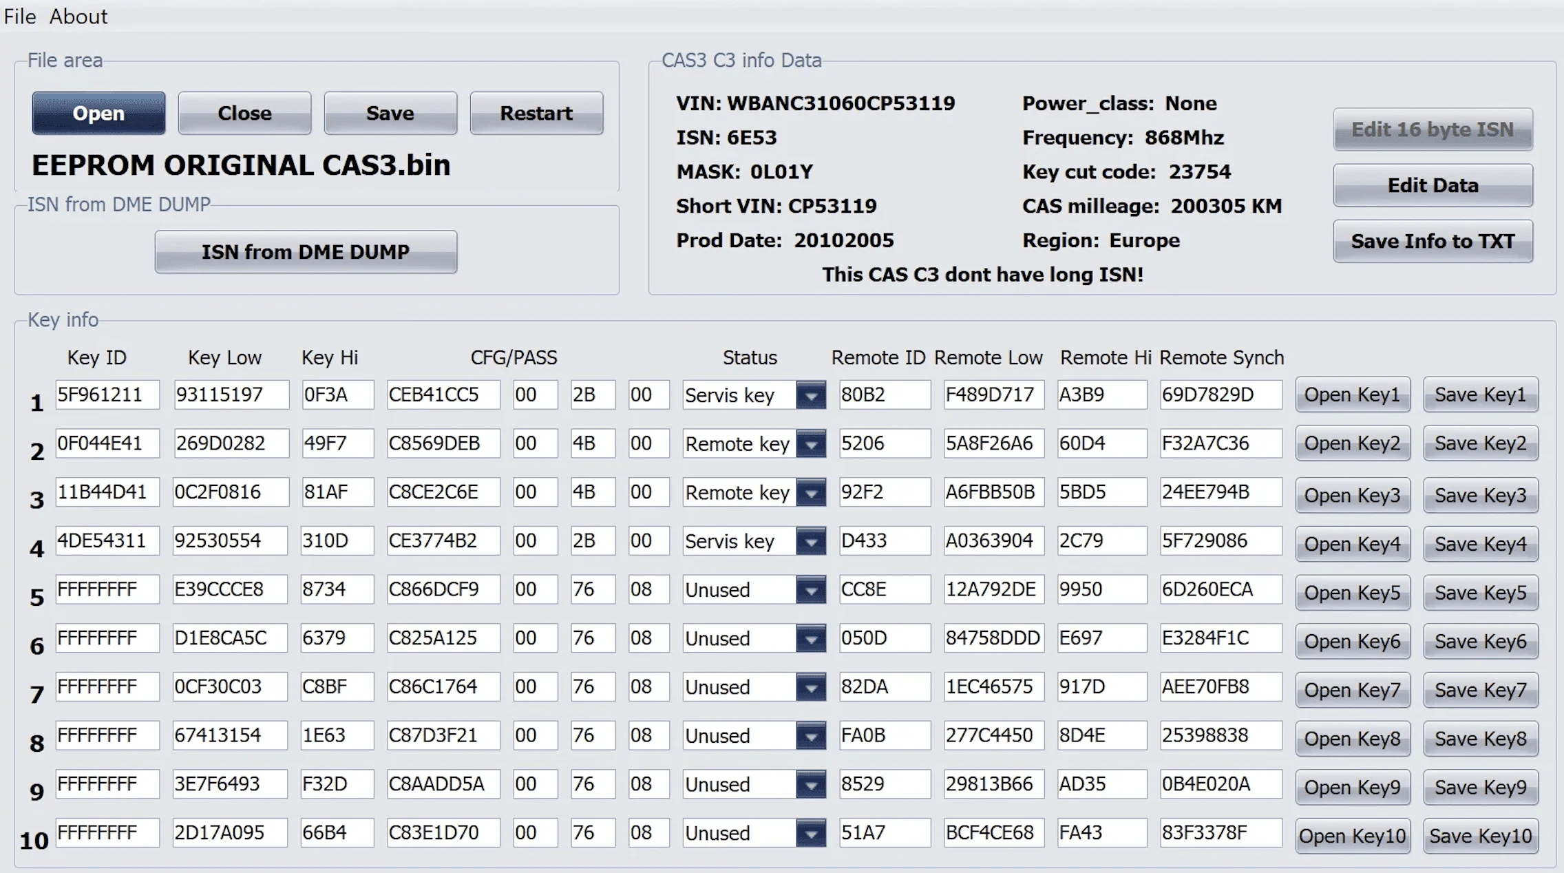
Task: Click the Prod Date 20102005 text
Action: 785,240
